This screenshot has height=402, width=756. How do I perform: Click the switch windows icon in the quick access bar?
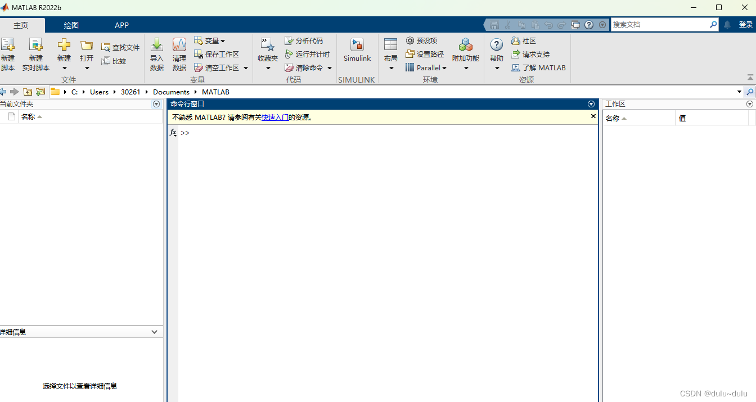click(575, 25)
